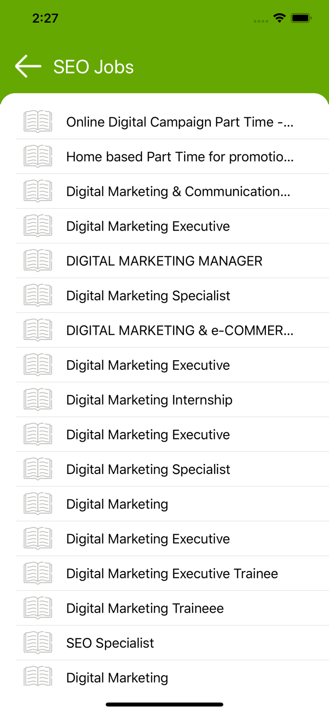Select the Digital Marketing Traineee listing
329x713 pixels.
click(x=145, y=608)
